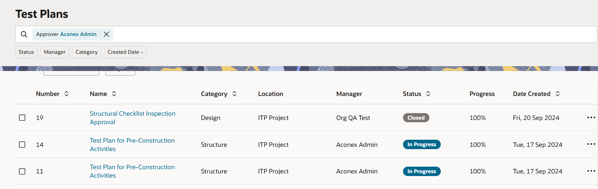The image size is (598, 189).
Task: Click the search magnifier icon
Action: (24, 34)
